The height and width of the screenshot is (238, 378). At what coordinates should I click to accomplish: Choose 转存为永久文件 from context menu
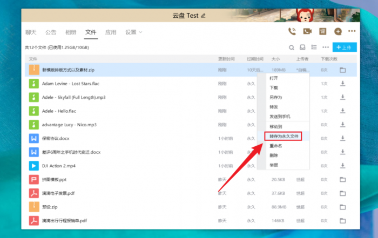click(x=283, y=137)
